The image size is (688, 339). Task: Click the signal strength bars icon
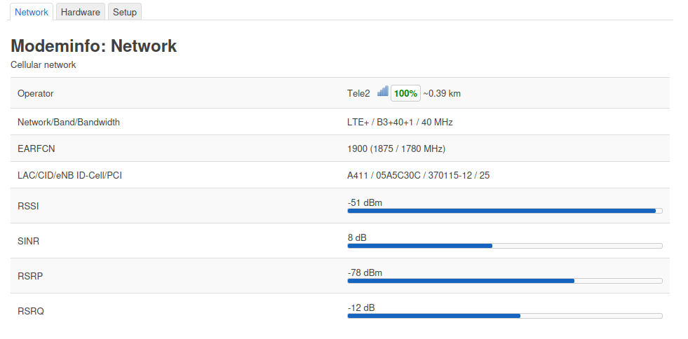coord(383,91)
